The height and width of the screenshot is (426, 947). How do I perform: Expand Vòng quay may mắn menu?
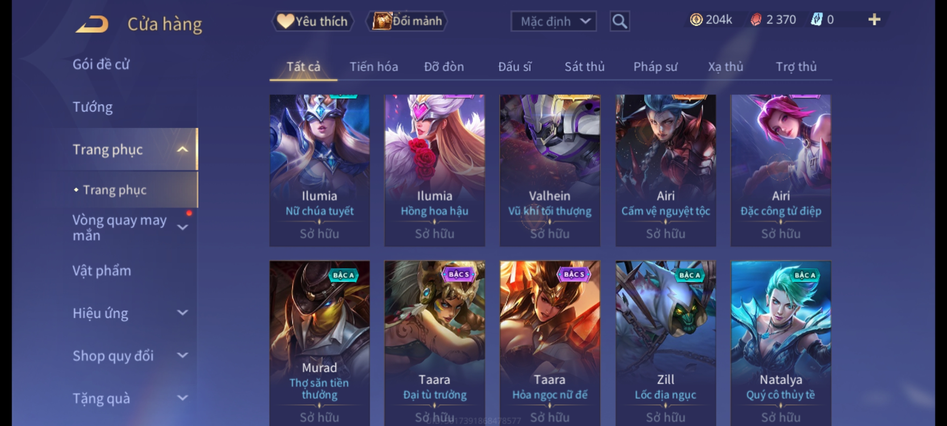pos(182,227)
